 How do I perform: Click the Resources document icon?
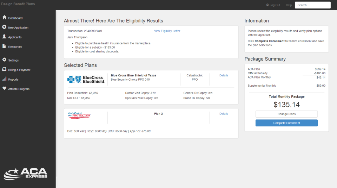click(x=4, y=46)
